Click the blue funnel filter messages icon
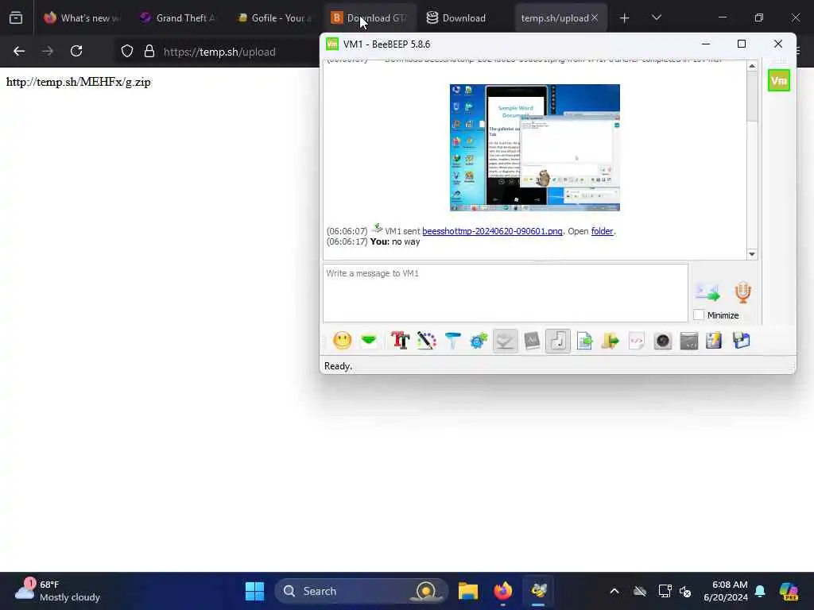This screenshot has width=814, height=610. click(452, 341)
